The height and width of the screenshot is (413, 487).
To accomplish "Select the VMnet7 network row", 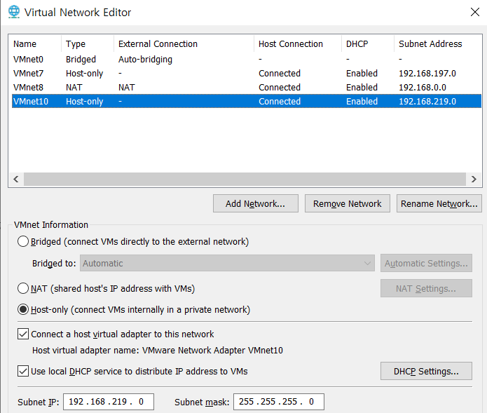I will pos(247,74).
